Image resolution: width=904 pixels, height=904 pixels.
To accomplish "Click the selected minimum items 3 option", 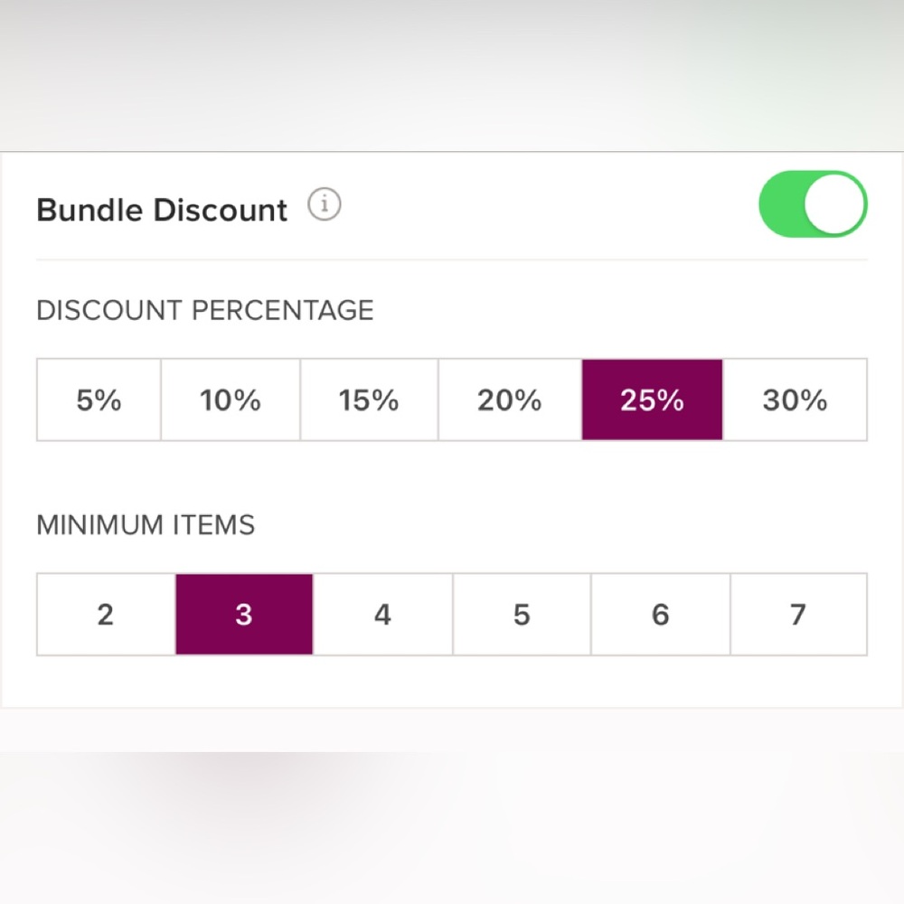I will point(244,614).
